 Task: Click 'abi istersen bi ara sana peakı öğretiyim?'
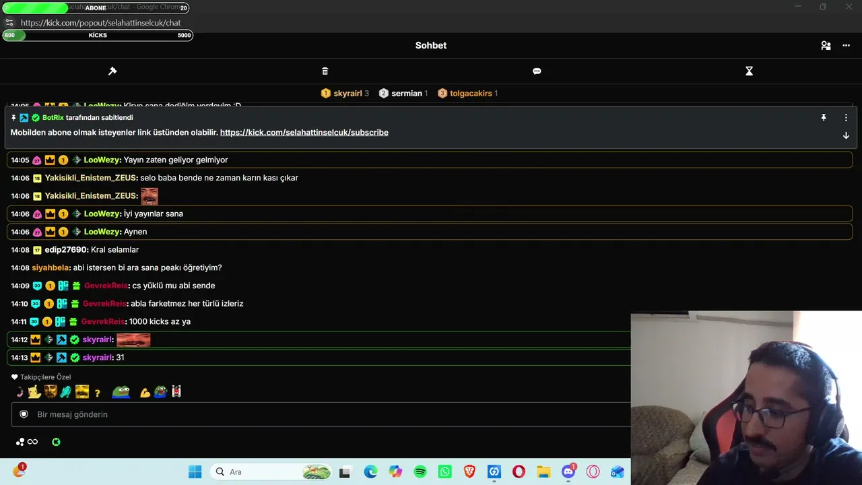click(x=147, y=267)
